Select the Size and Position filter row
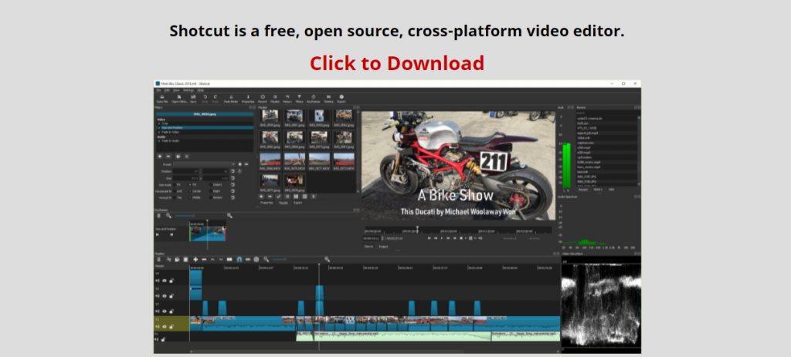Viewport: 791px width, 357px height. pyautogui.click(x=205, y=128)
